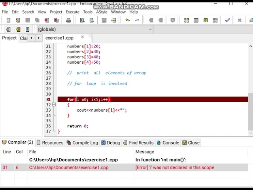This screenshot has width=253, height=190.
Task: Click the Go to Line arrow icon
Action: (x=114, y=20)
